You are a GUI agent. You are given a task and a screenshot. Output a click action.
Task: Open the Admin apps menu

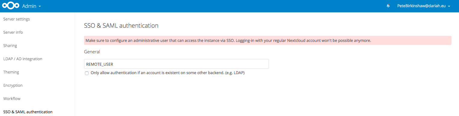[32, 6]
